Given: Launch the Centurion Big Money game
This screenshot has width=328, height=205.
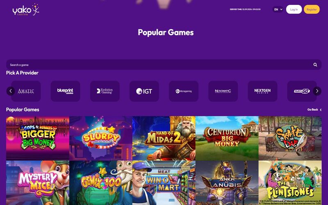Looking at the screenshot, I should (x=227, y=138).
